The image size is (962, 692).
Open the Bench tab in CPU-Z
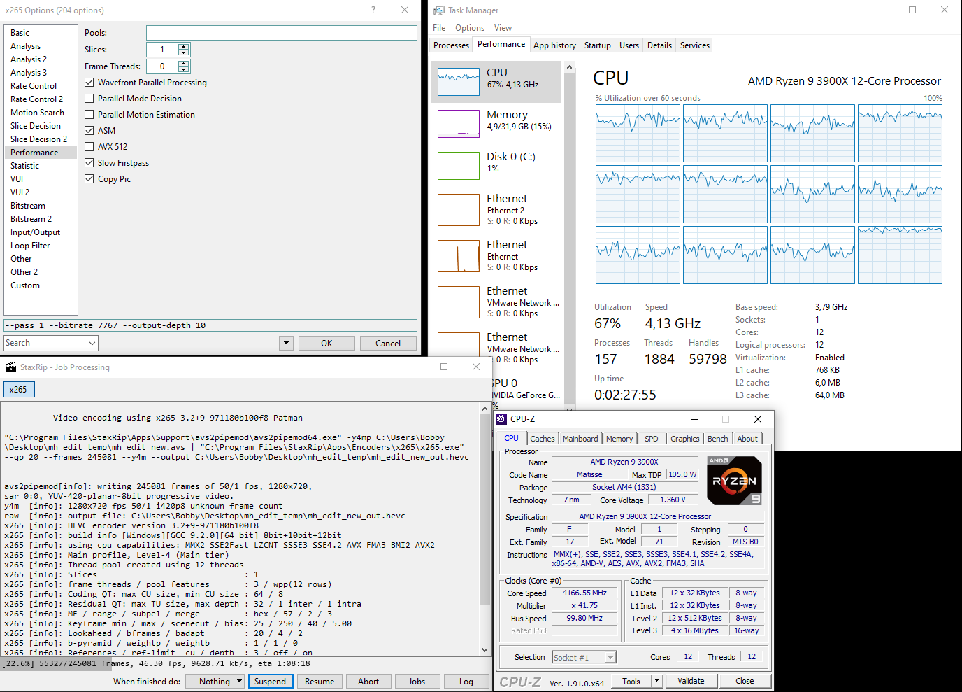pyautogui.click(x=718, y=439)
